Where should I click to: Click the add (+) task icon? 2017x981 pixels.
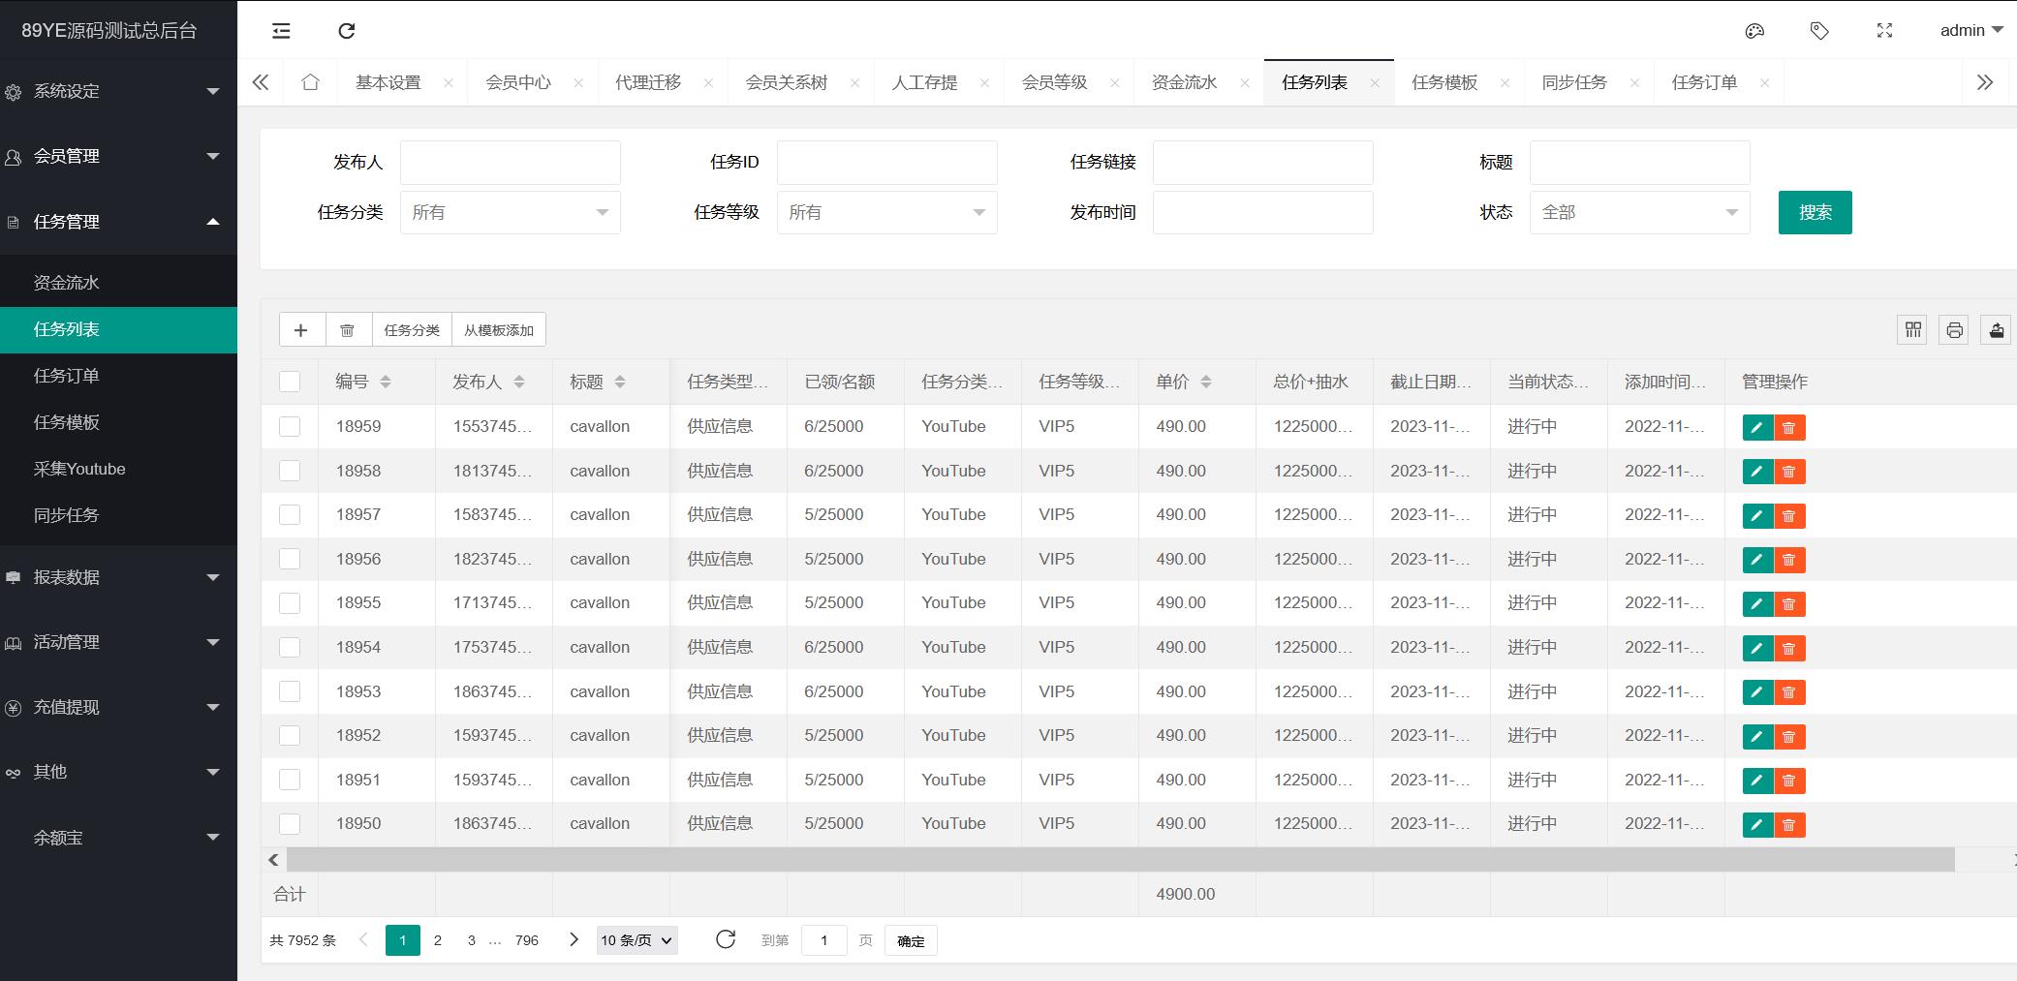[x=301, y=330]
